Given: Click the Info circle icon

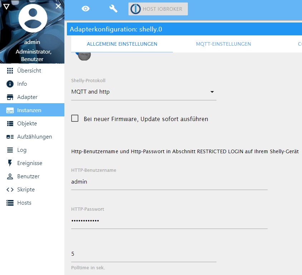Looking at the screenshot, I should tap(10, 84).
